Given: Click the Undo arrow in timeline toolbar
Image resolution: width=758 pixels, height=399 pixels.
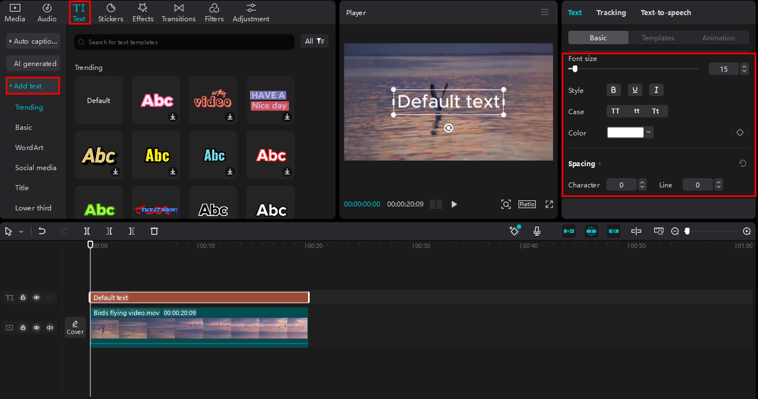Looking at the screenshot, I should 42,231.
